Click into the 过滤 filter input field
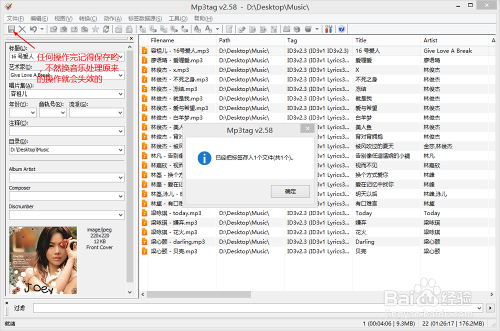 [x=254, y=308]
